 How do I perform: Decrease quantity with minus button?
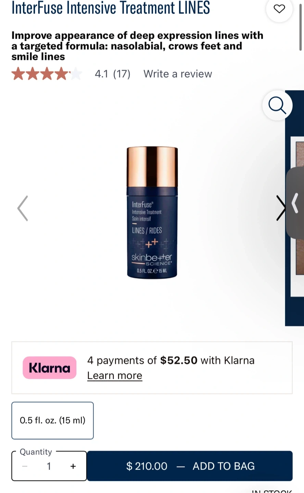(x=25, y=466)
